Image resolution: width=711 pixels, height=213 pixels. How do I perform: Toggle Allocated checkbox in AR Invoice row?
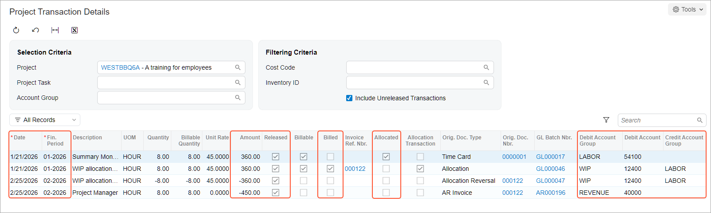pyautogui.click(x=386, y=193)
